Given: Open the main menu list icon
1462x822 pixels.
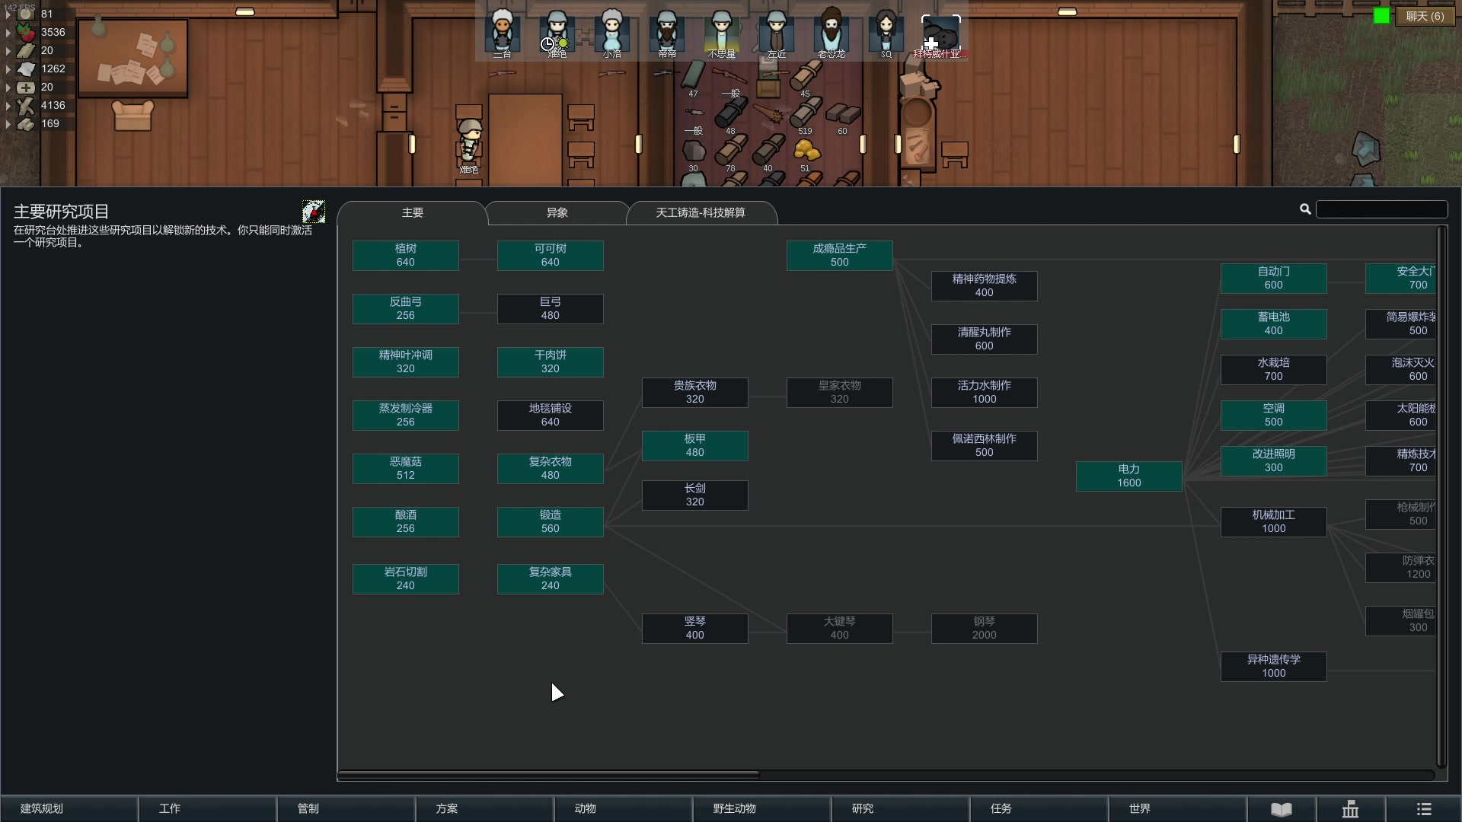Looking at the screenshot, I should [x=1423, y=808].
